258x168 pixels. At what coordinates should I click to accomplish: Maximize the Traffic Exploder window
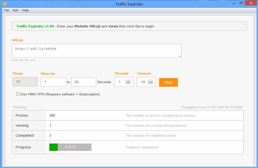coord(241,3)
